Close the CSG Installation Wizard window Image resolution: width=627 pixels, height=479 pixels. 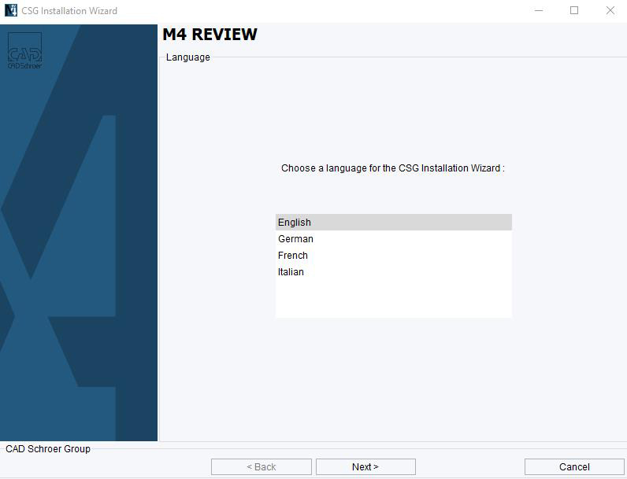point(610,10)
